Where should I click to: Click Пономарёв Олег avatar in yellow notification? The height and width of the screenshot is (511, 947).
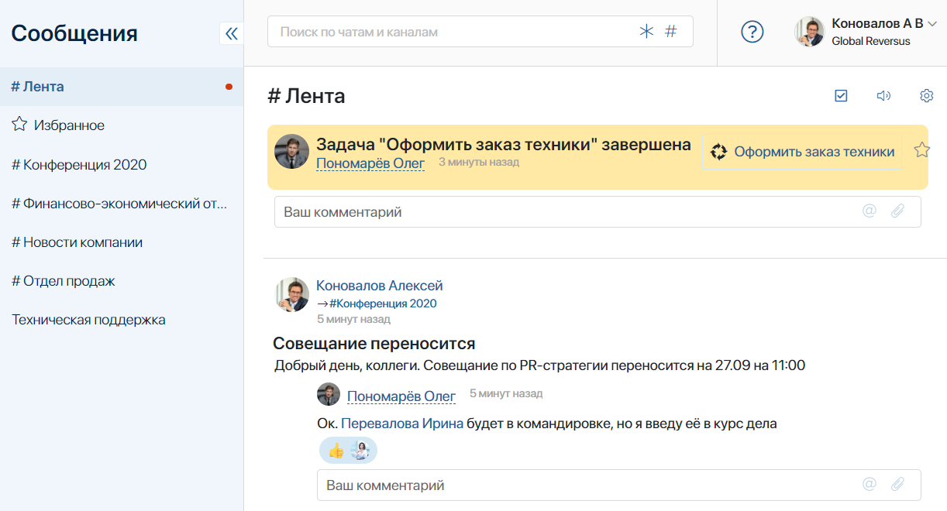tap(292, 151)
